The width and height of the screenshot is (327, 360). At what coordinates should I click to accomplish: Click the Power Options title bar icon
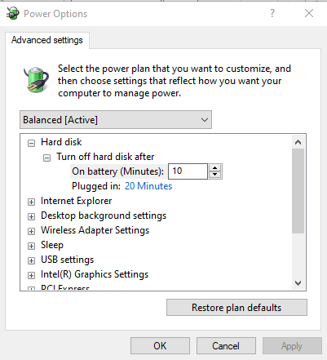pos(12,13)
